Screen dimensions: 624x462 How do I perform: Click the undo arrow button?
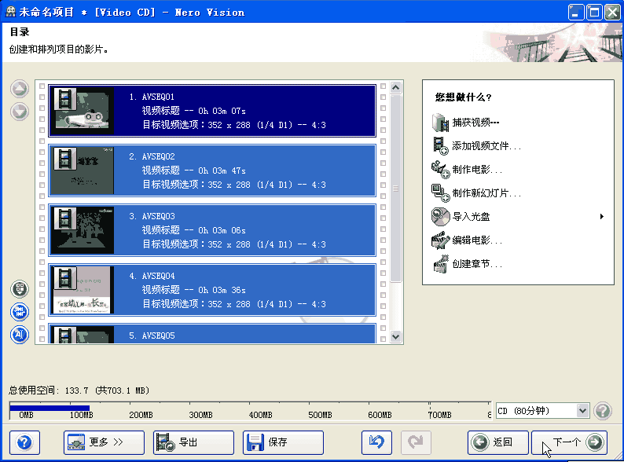(x=376, y=442)
